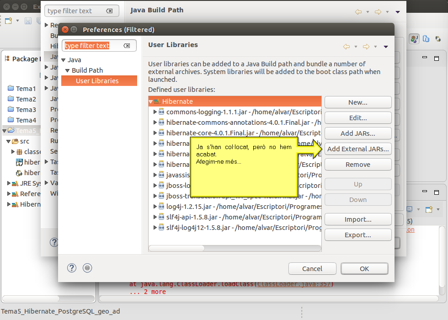Screen dimensions: 448x320
Task: Expand Referenced Libraries node
Action: (x=9, y=194)
